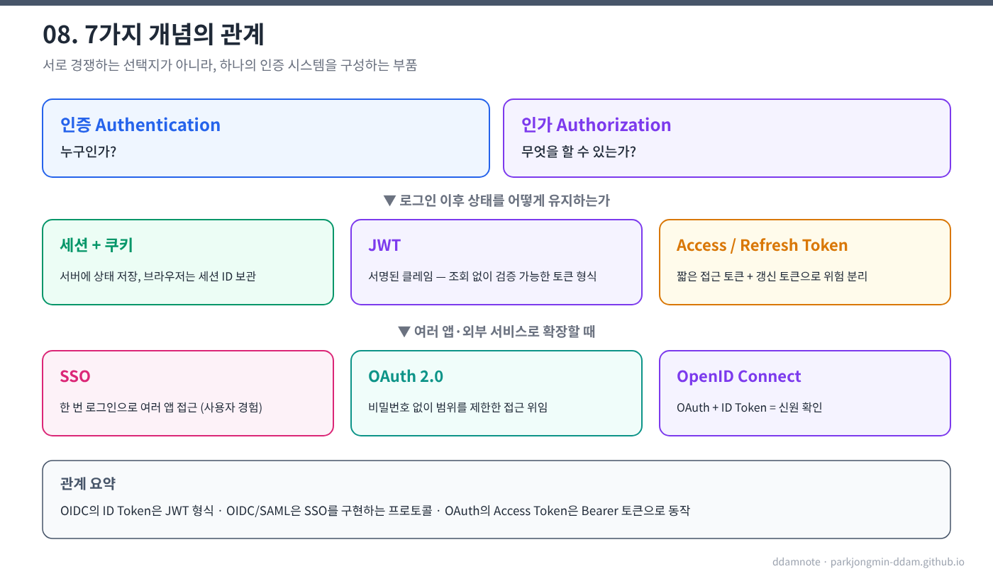The height and width of the screenshot is (581, 993).
Task: Click the subtitle starting '서로 경쟁하는 선택지가 아니라'
Action: pos(230,65)
